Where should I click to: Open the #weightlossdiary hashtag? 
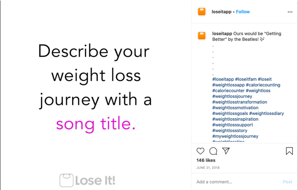pos(267,114)
